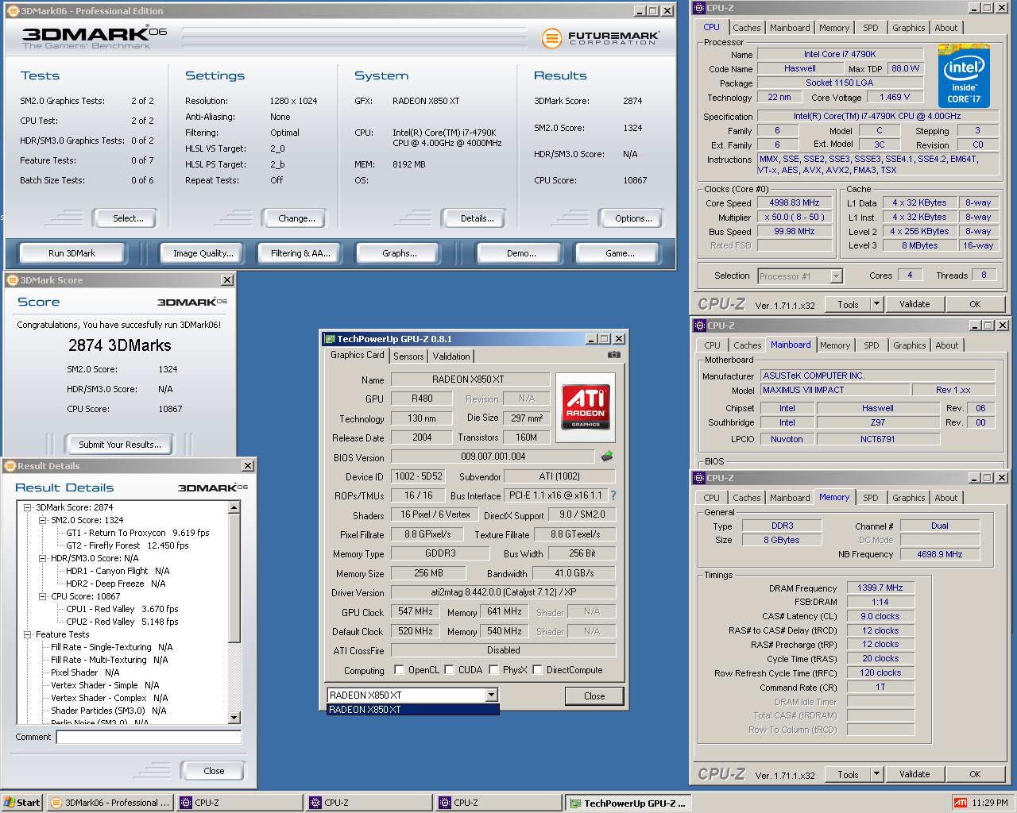Screen dimensions: 1017x813
Task: Open the Tools dropdown arrow in top CPU-Z
Action: (876, 304)
